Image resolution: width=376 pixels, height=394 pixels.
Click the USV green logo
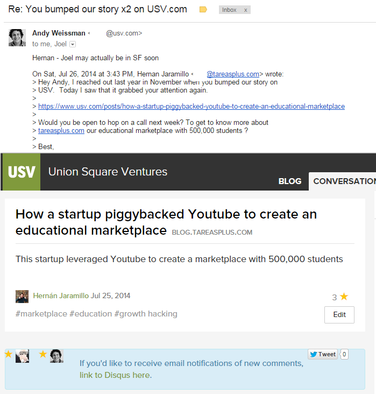(x=22, y=172)
